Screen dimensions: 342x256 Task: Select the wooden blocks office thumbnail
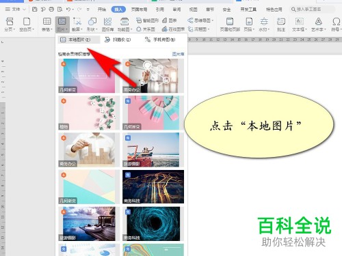pyautogui.click(x=89, y=150)
